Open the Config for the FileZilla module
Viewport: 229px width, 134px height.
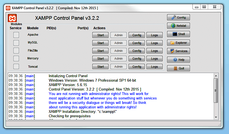[x=137, y=51]
